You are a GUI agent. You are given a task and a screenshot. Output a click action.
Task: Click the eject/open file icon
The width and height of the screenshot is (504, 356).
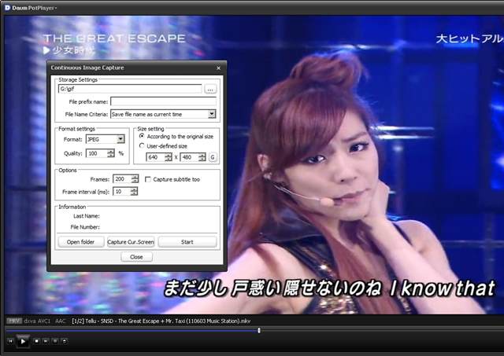coord(65,341)
